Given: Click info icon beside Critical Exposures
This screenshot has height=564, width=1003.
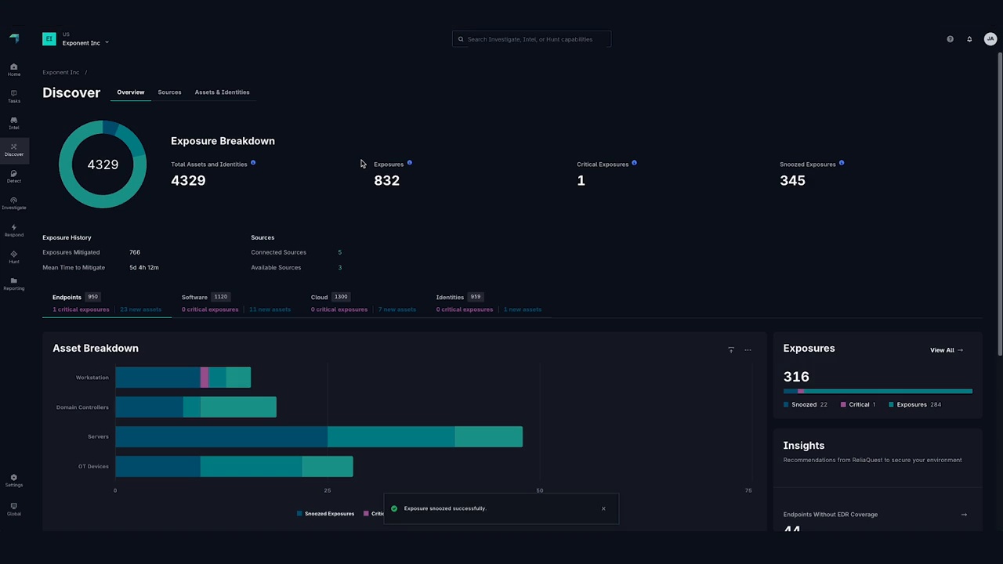Looking at the screenshot, I should (x=634, y=163).
